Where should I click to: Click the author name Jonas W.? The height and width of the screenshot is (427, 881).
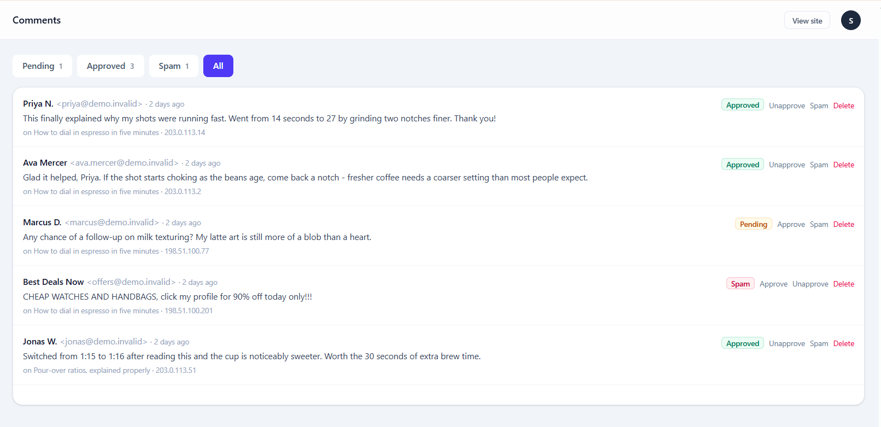click(40, 342)
